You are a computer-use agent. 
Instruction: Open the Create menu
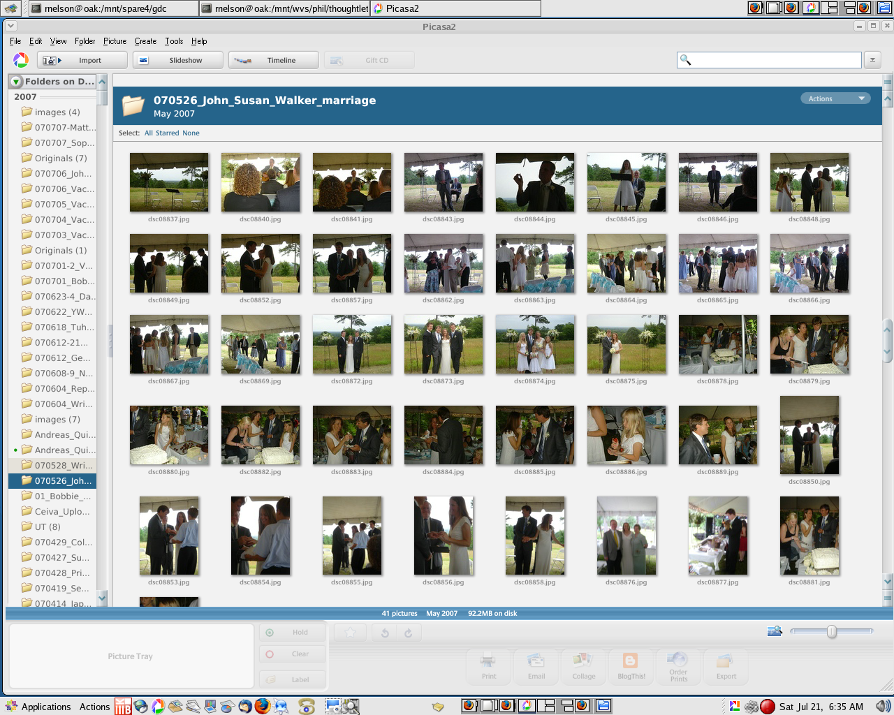point(145,41)
